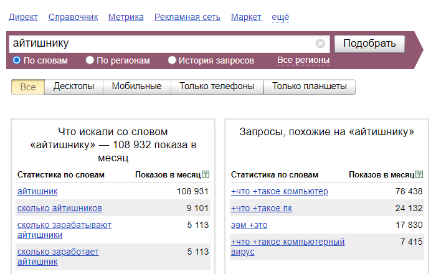Click the 108 931 impressions value

point(192,191)
